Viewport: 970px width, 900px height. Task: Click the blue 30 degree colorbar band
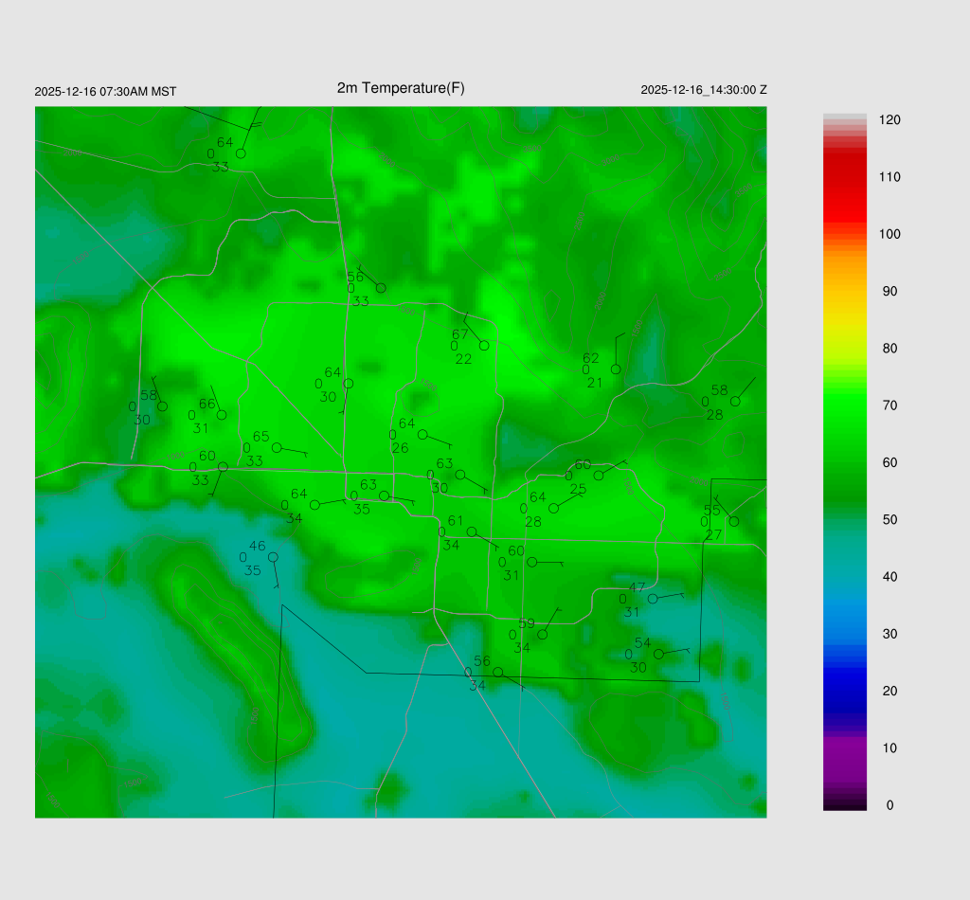(x=845, y=634)
